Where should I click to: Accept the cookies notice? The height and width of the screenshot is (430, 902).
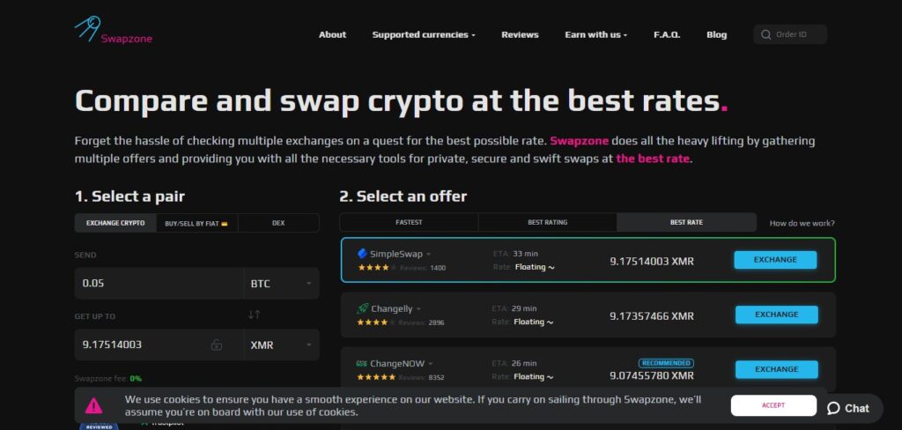pyautogui.click(x=773, y=405)
